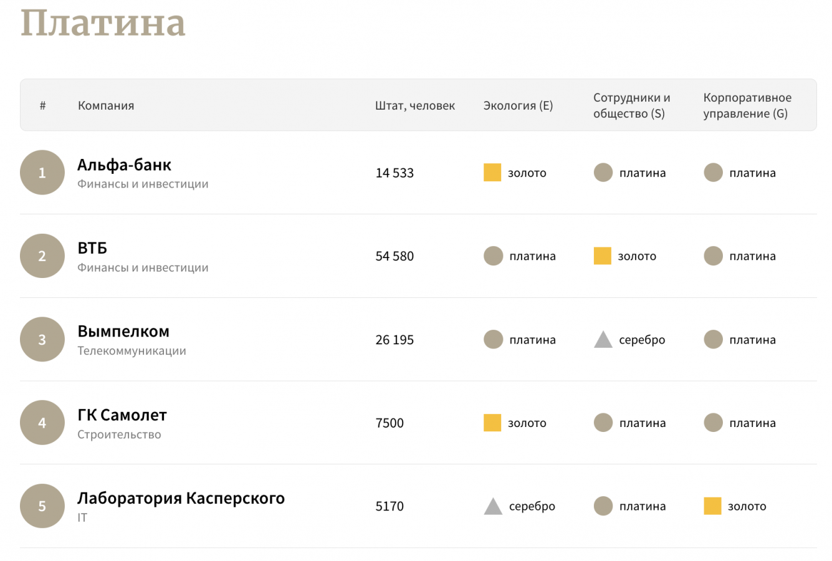The image size is (832, 561).
Task: Click Лаборатория Касперского's silver triangle ecology icon
Action: [493, 506]
